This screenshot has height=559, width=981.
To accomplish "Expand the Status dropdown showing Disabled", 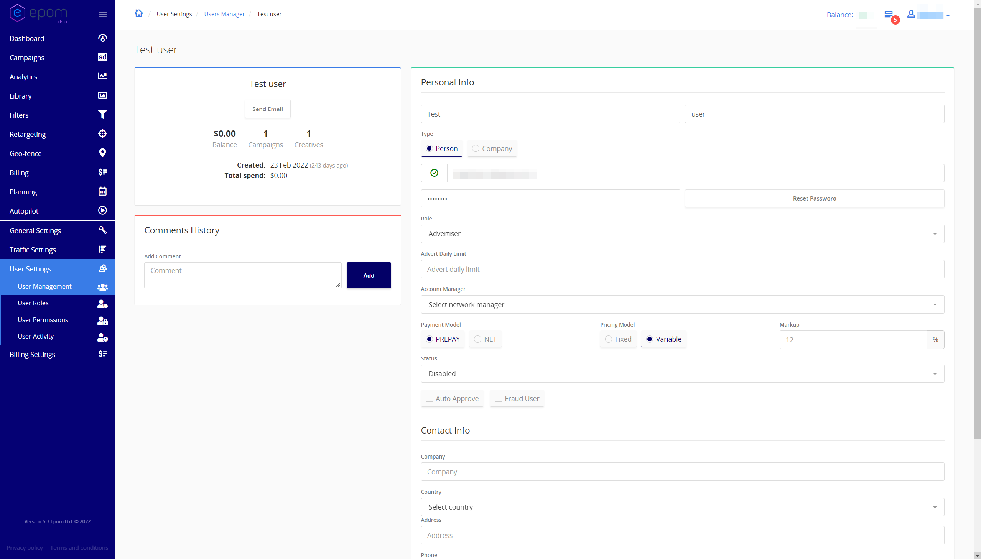I will pyautogui.click(x=682, y=373).
